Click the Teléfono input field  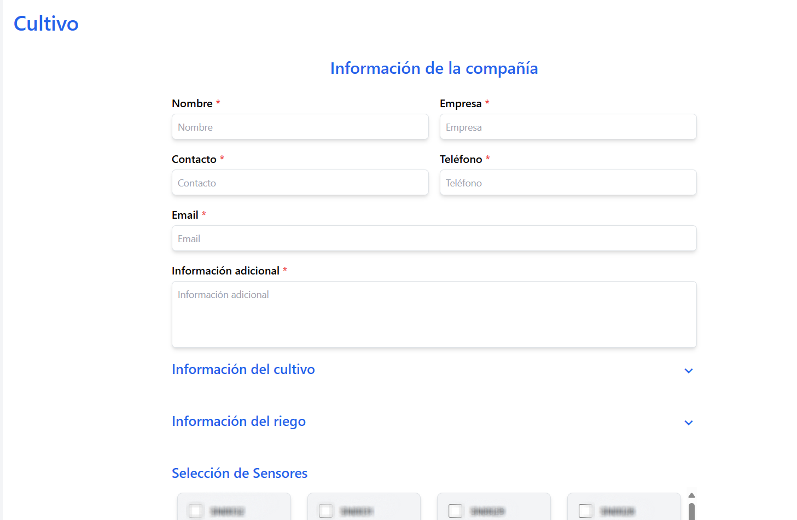tap(568, 183)
